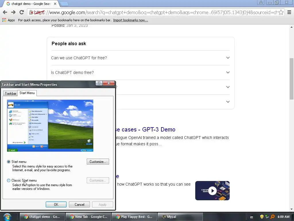294x221 pixels.
Task: Switch to 'New Tab - Google C...' taskbar window
Action: click(88, 217)
